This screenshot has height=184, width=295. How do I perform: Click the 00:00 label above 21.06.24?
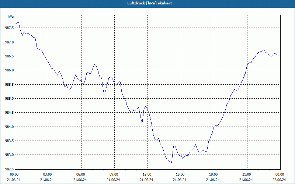coord(14,174)
